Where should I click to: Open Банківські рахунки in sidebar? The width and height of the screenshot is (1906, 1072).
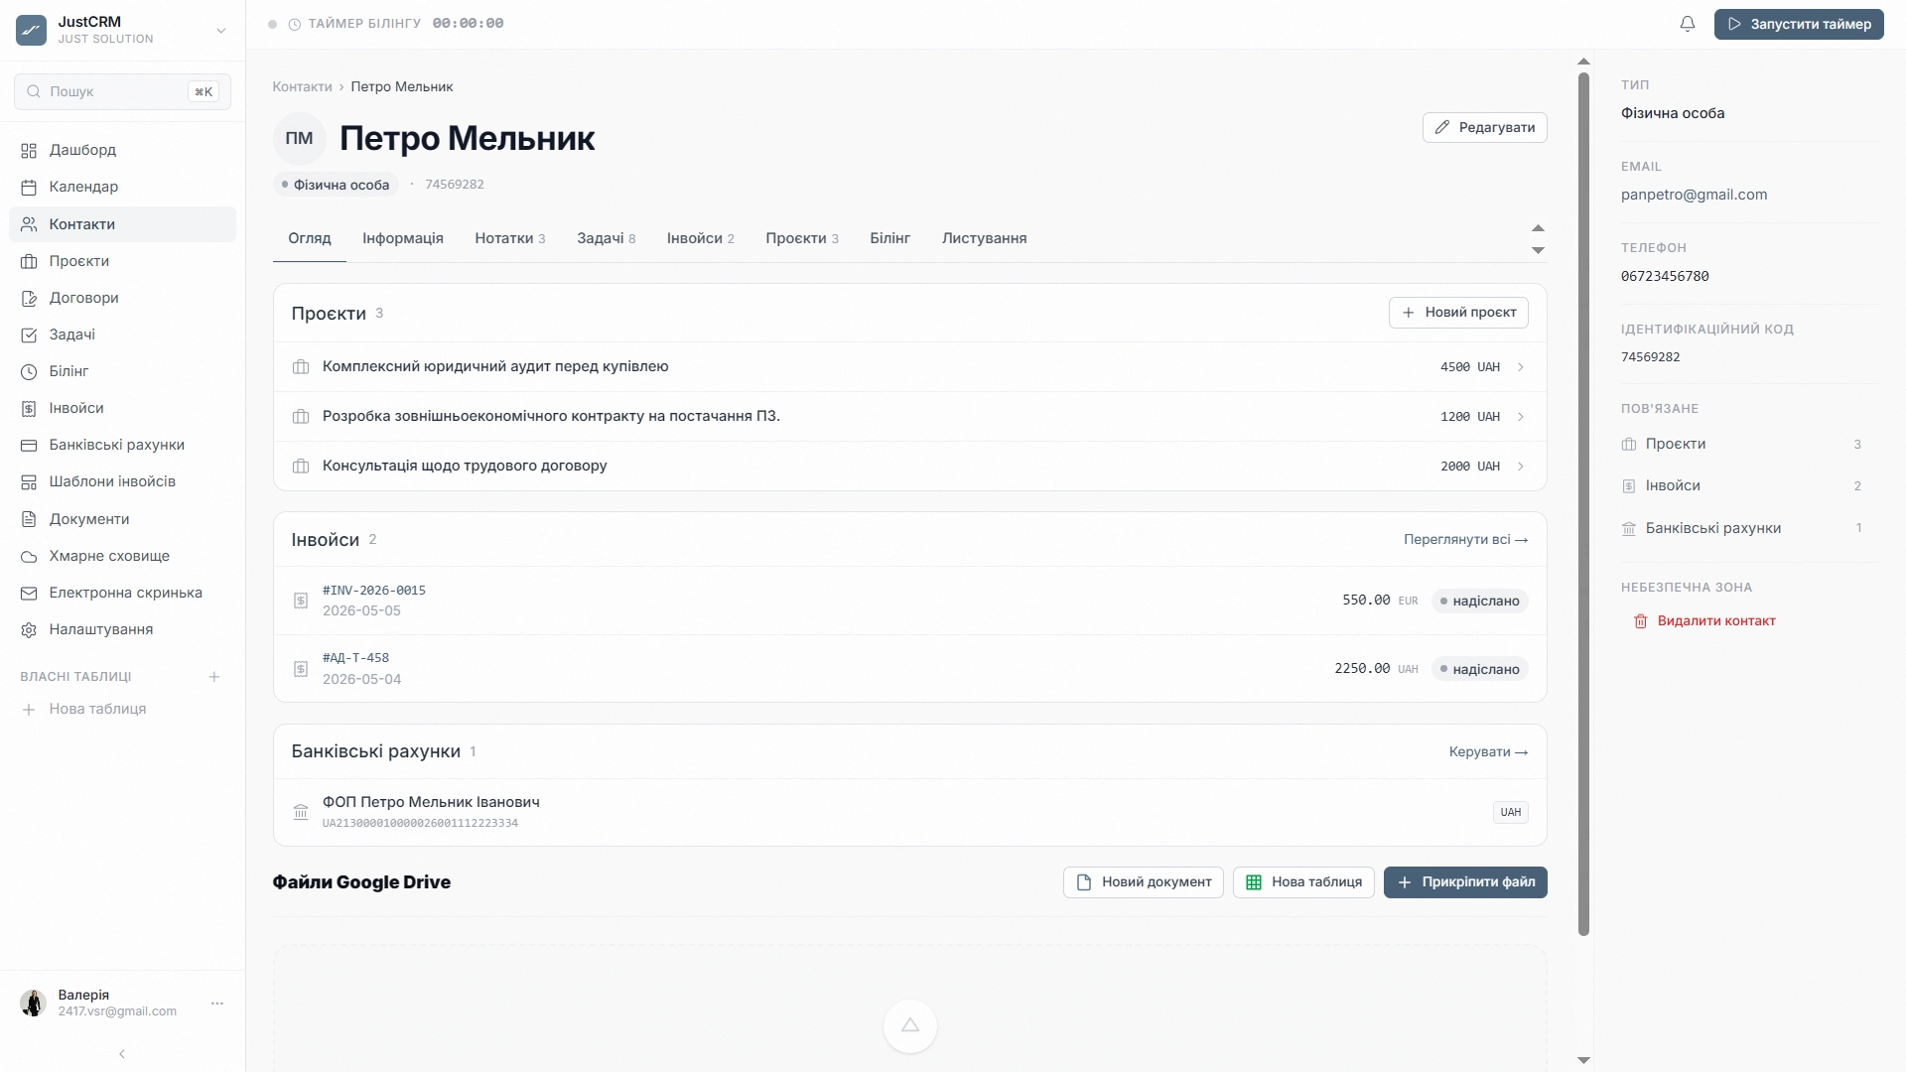[122, 445]
